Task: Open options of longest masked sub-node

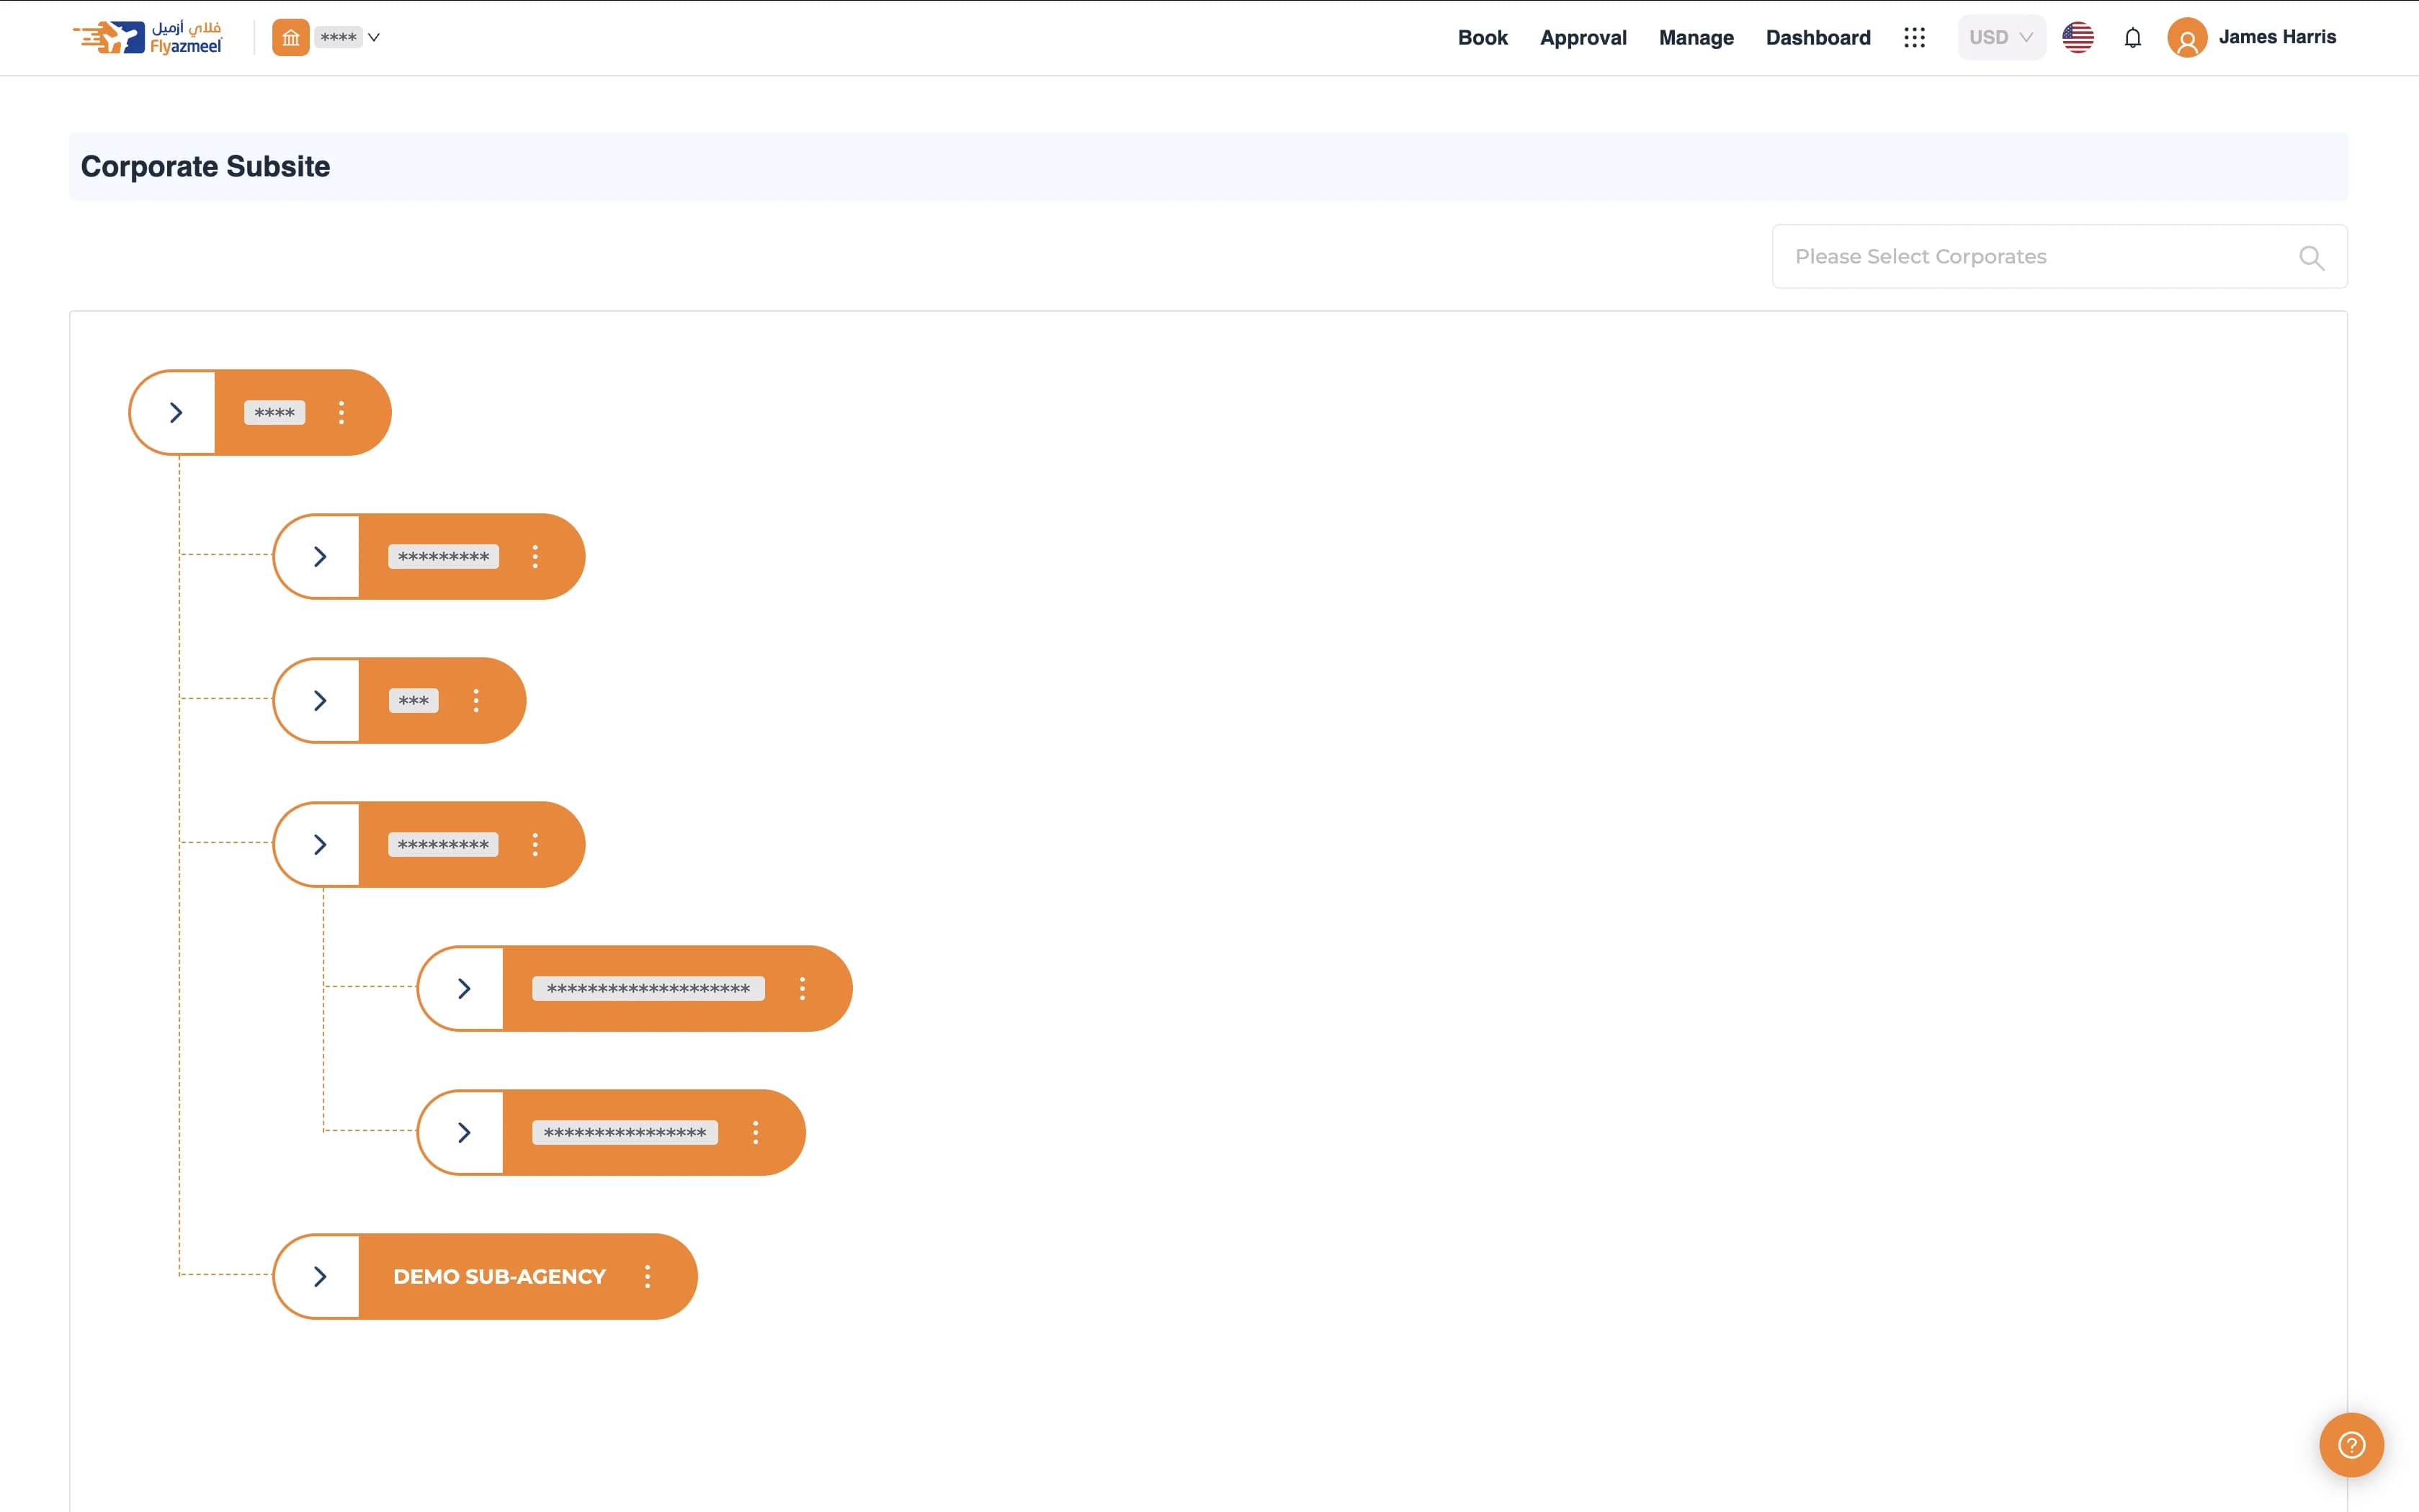Action: 802,989
